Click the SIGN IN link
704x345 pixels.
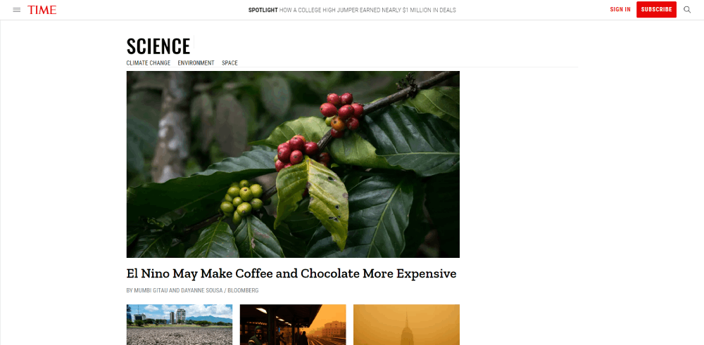point(620,9)
